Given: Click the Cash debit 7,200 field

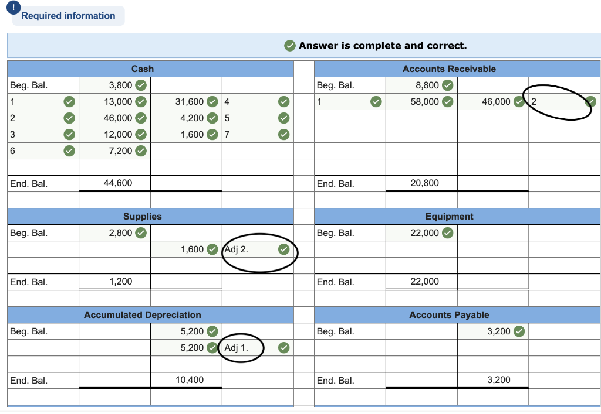Looking at the screenshot, I should 114,151.
